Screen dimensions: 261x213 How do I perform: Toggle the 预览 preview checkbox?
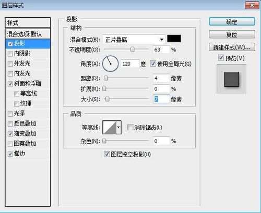pos(221,58)
